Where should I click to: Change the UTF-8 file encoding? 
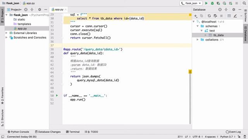click(x=197, y=137)
